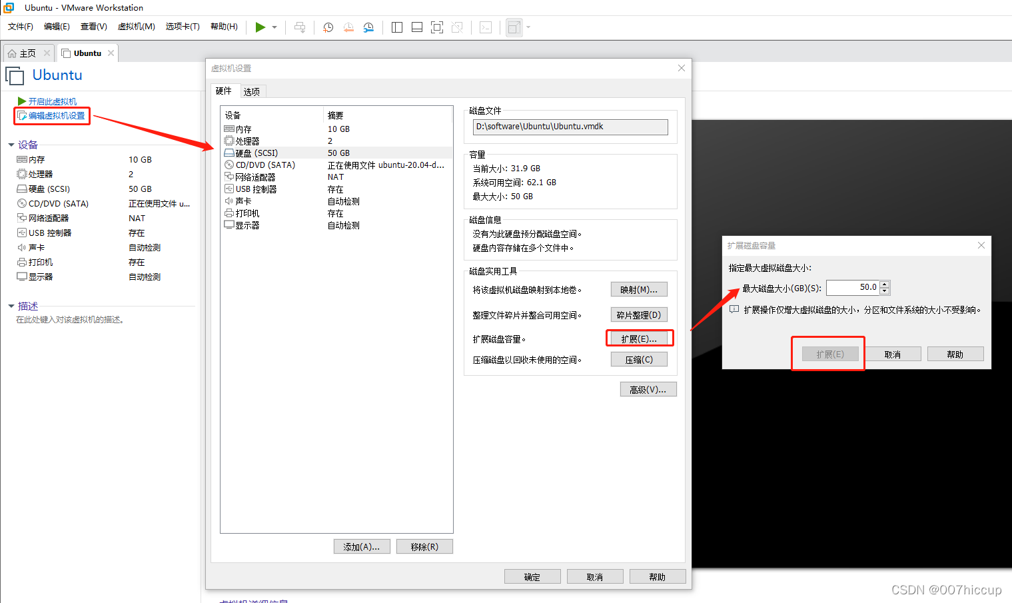The image size is (1012, 603).
Task: Click the unity mode toolbar icon
Action: 457,27
